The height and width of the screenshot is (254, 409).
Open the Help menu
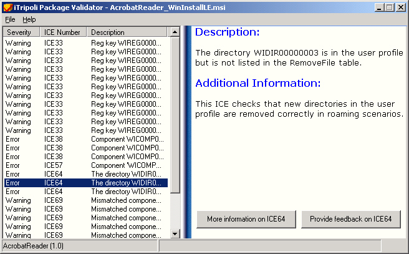coord(29,19)
